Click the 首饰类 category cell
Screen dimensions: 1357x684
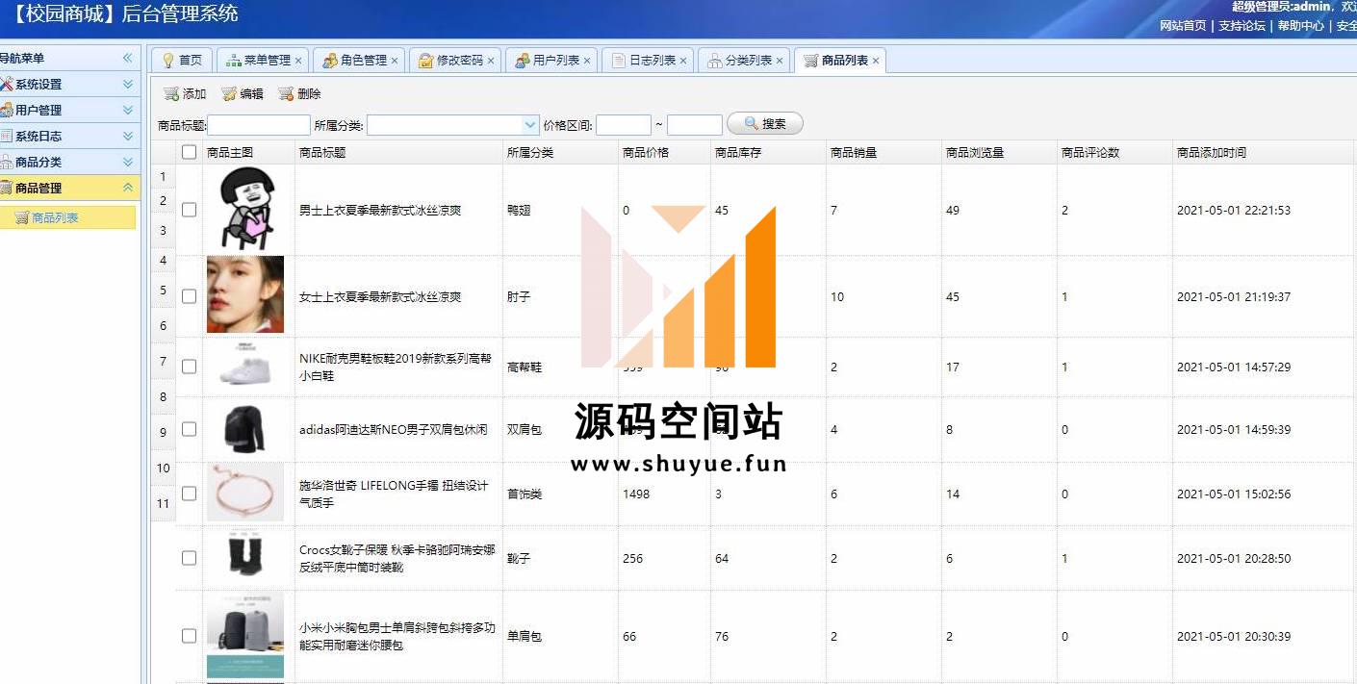[x=525, y=494]
